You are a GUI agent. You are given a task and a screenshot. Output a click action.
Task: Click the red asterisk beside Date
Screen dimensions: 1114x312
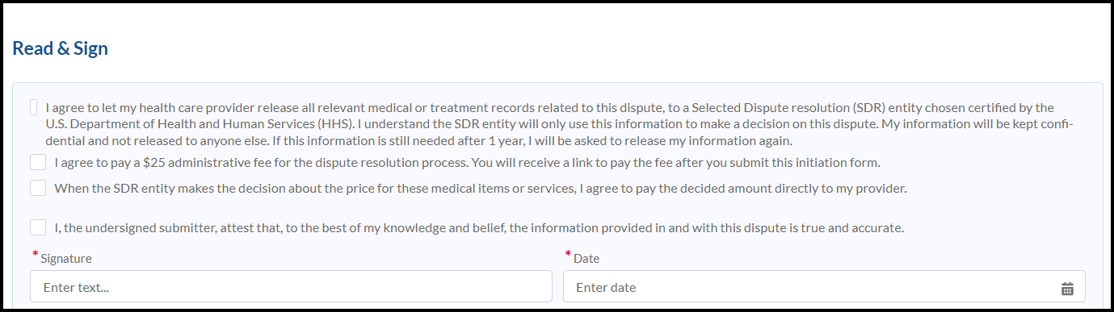tap(569, 256)
